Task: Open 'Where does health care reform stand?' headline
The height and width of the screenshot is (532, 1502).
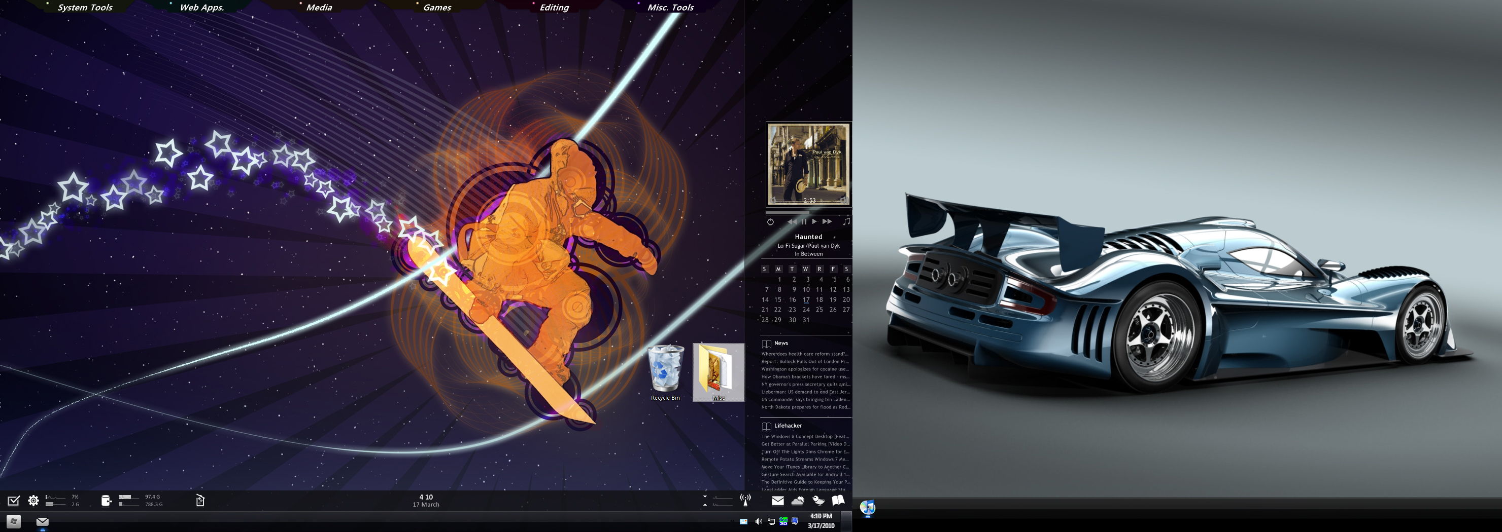Action: pyautogui.click(x=805, y=354)
